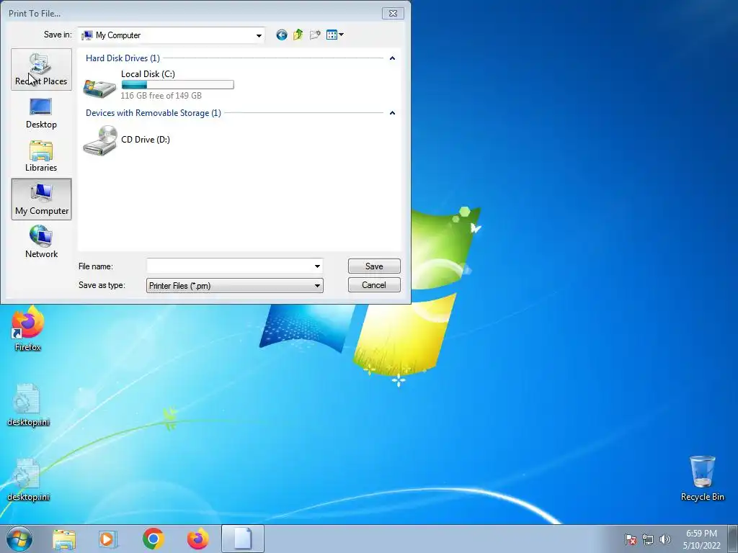Go up one folder level

coord(298,35)
